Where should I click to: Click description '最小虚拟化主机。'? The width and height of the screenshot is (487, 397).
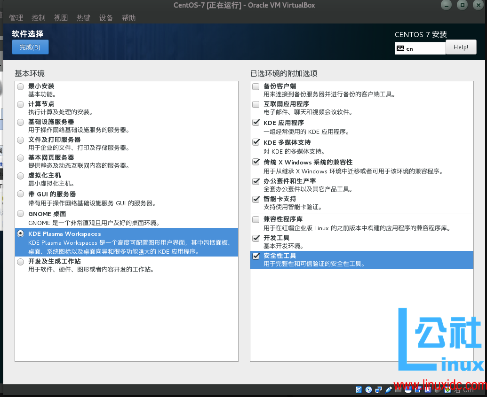[x=51, y=184]
